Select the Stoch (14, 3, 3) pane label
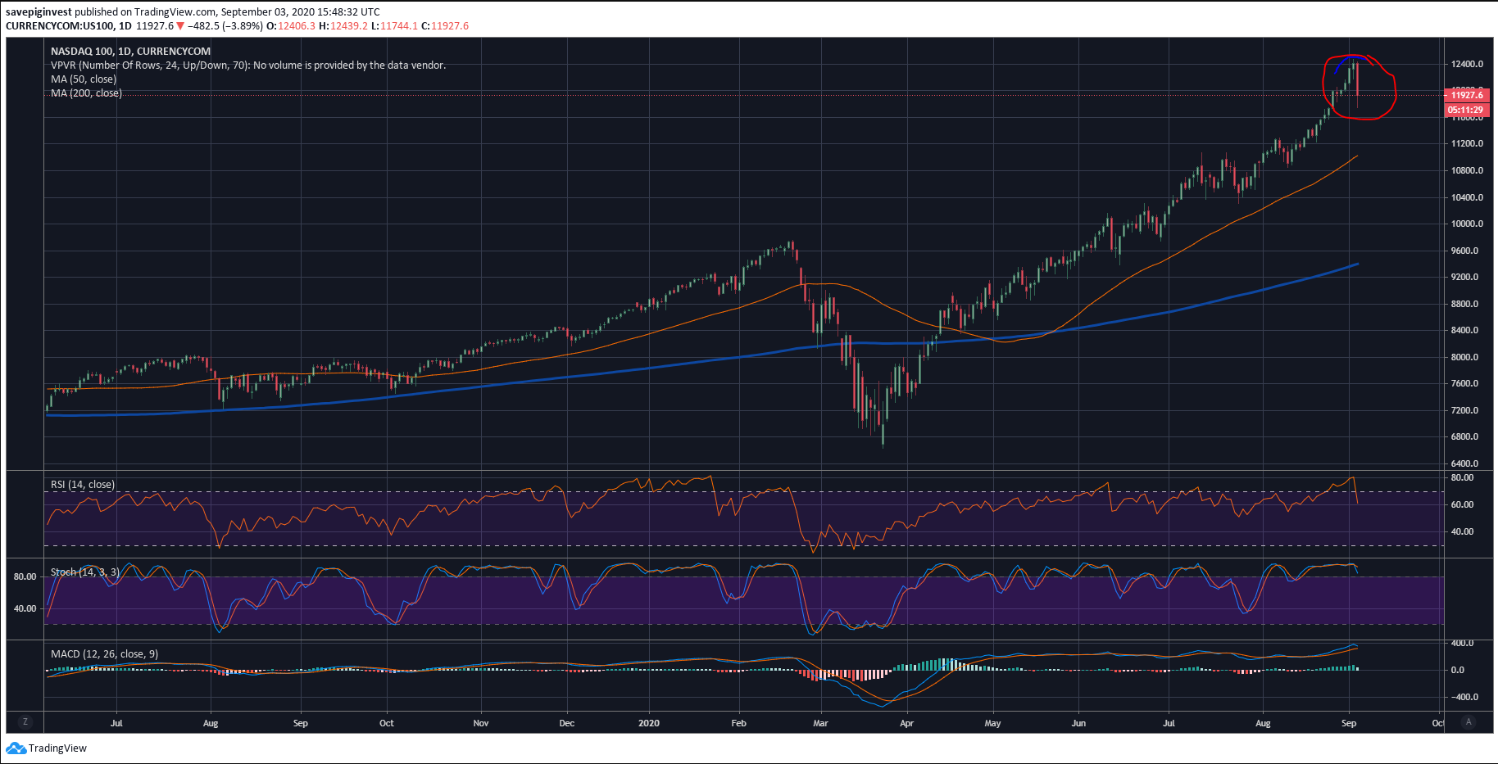This screenshot has width=1498, height=764. (85, 572)
